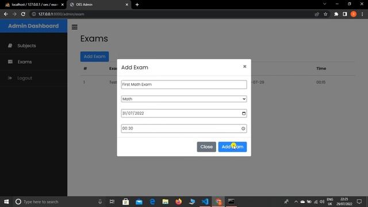Screen dimensions: 368x207
Task: Open the volume control in the tray
Action: [322, 202]
